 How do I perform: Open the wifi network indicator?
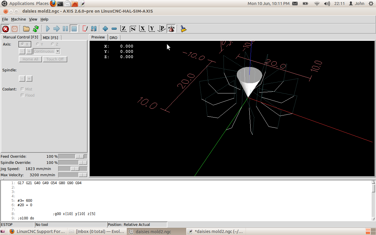click(x=317, y=4)
